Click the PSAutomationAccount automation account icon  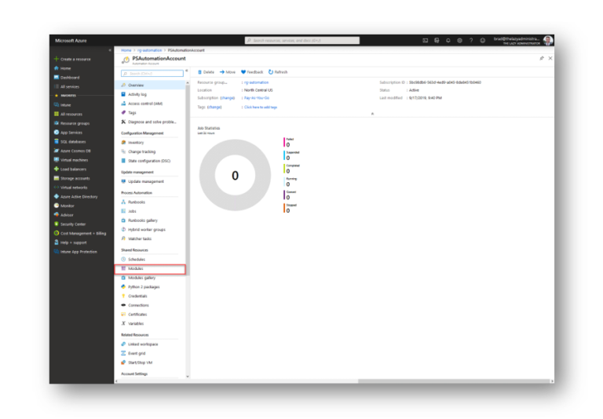click(126, 60)
